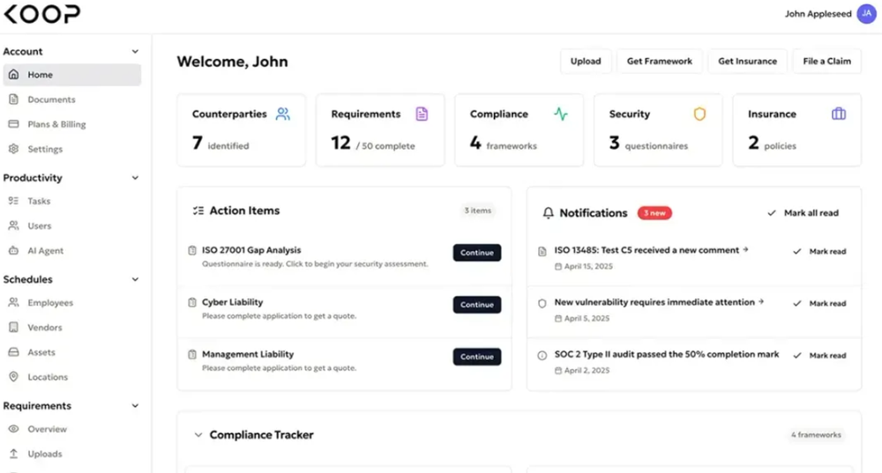
Task: Mark ISO 13485 notification as read
Action: pyautogui.click(x=819, y=251)
